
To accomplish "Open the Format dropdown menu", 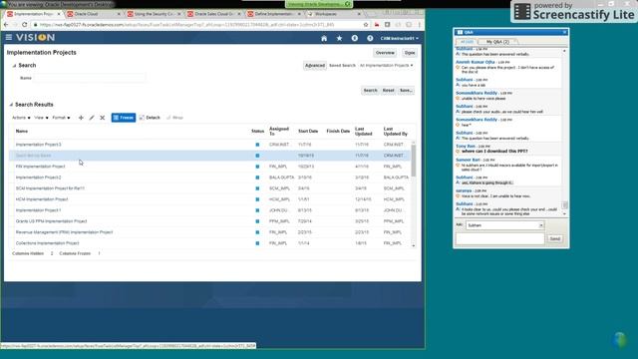I will (61, 118).
